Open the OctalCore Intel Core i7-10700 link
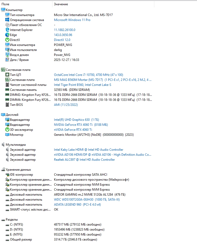The width and height of the screenshot is (197, 245). pos(89,75)
